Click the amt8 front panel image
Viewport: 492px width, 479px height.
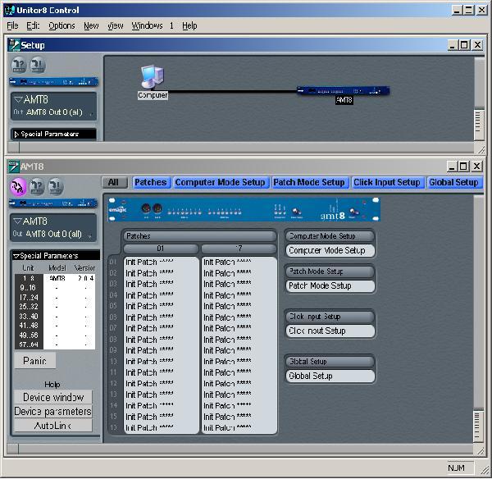coord(244,209)
